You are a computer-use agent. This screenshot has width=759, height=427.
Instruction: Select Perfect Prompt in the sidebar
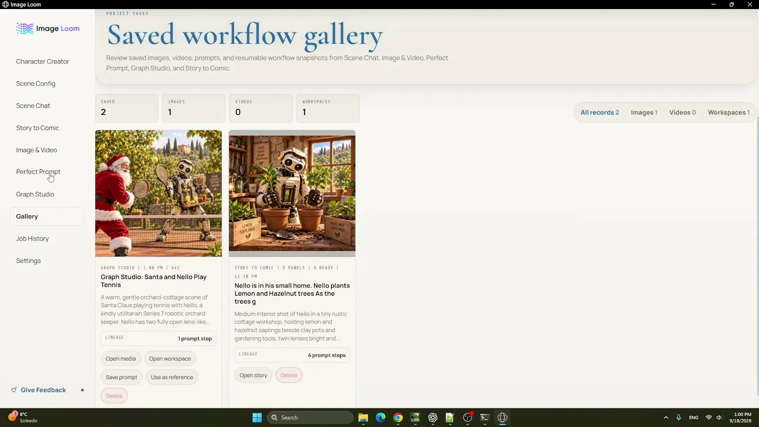point(38,172)
